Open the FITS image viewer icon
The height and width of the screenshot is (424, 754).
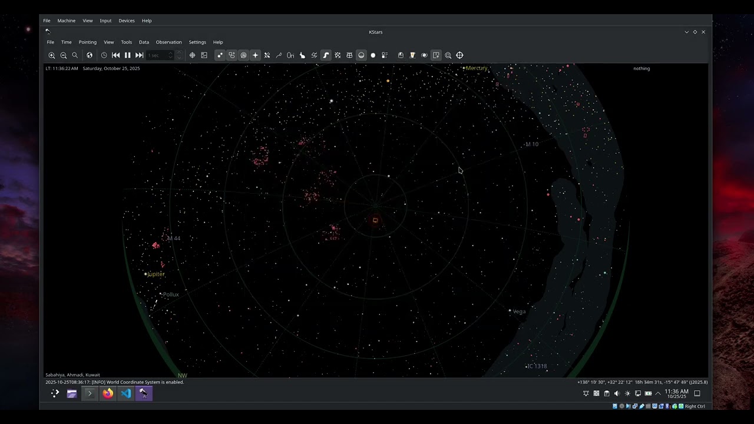(204, 55)
